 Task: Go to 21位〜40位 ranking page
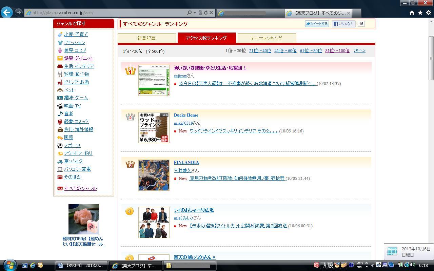click(260, 51)
